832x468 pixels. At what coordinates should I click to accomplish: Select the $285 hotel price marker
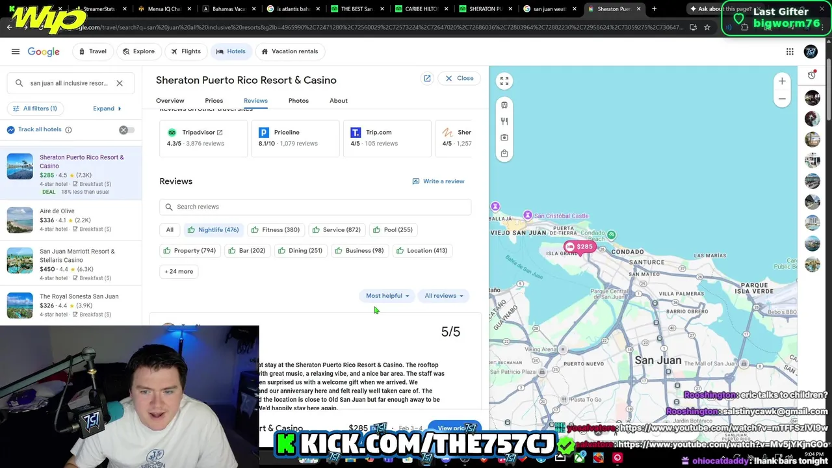tap(580, 247)
